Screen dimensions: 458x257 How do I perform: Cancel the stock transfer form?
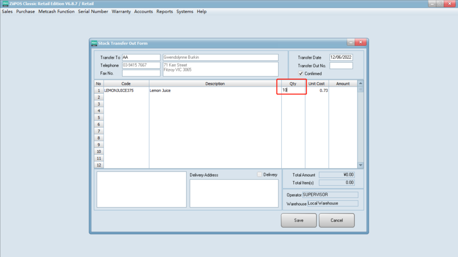click(x=337, y=220)
